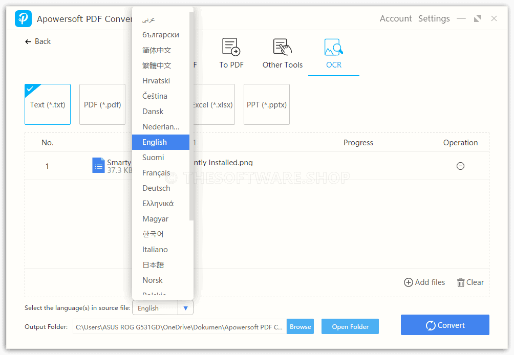Choose български from language list
The image size is (514, 355).
[x=161, y=35]
